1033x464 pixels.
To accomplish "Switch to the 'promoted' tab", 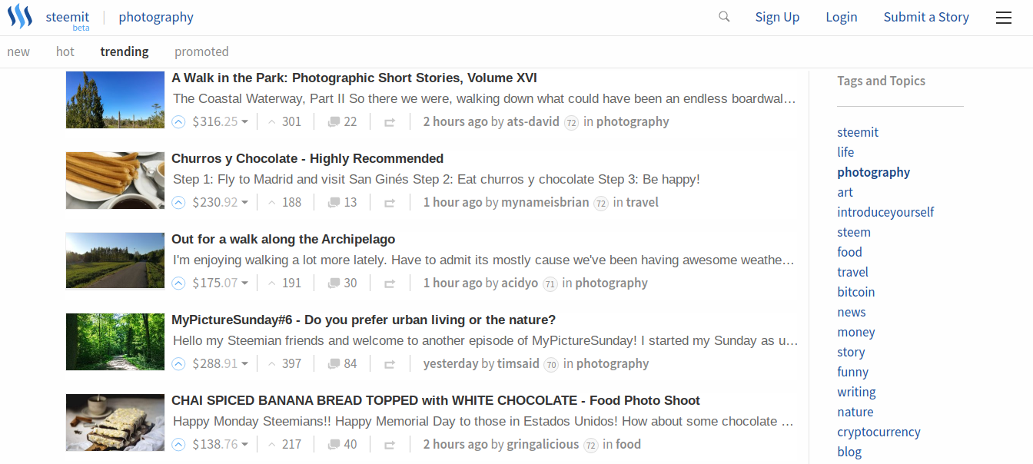I will (201, 51).
